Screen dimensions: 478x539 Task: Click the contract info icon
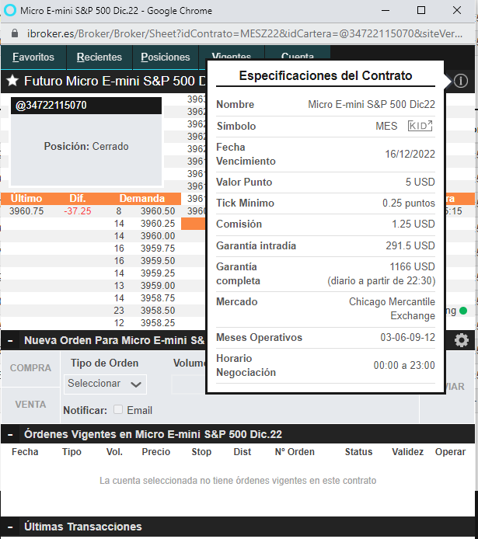click(460, 81)
